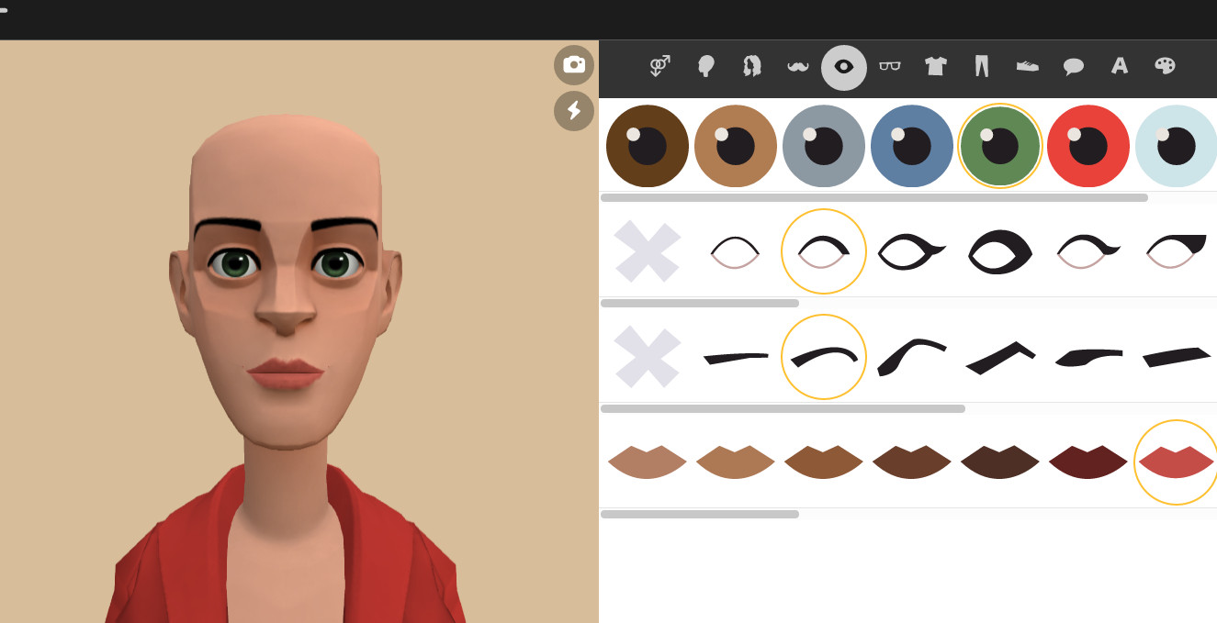
Task: Select the thin plain eyelash style
Action: (736, 251)
